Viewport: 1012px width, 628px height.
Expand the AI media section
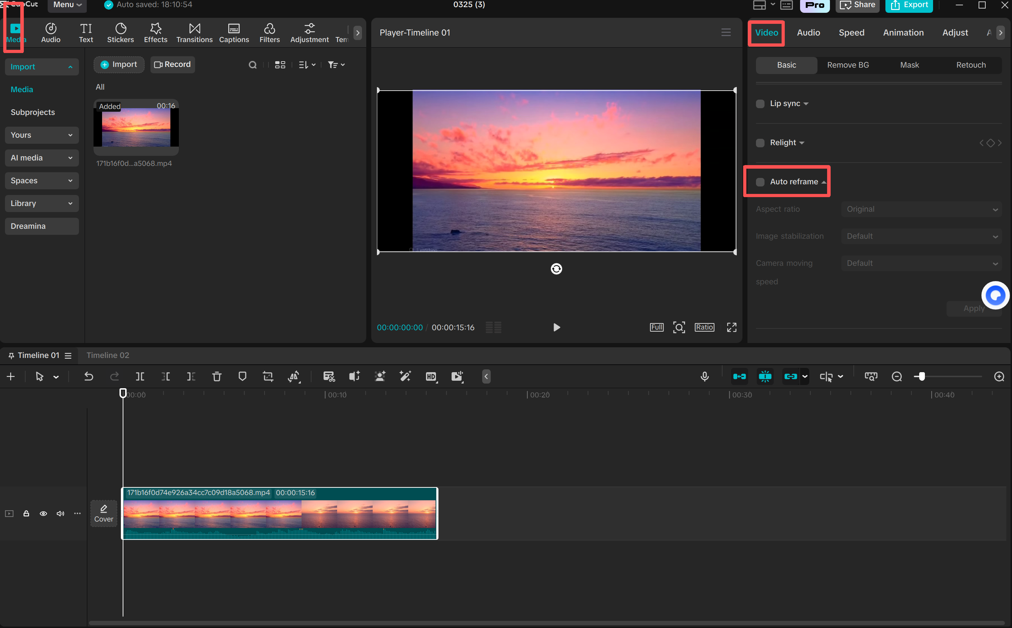(42, 158)
